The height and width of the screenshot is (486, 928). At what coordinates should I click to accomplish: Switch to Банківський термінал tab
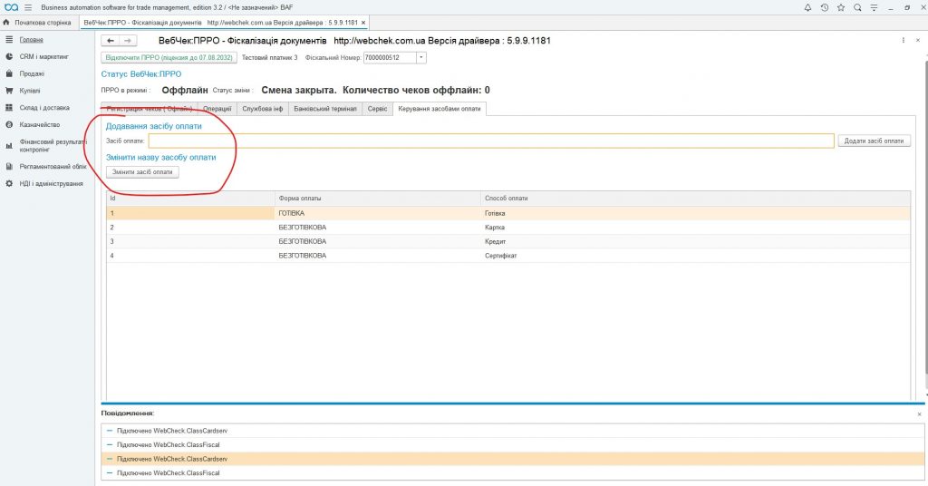(x=325, y=109)
